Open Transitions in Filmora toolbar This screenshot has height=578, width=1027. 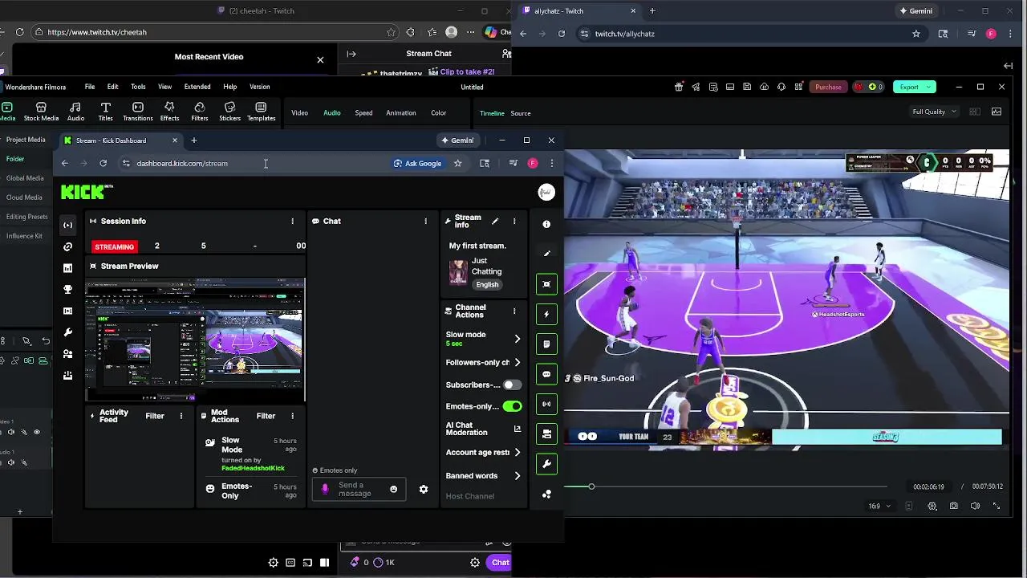tap(138, 112)
